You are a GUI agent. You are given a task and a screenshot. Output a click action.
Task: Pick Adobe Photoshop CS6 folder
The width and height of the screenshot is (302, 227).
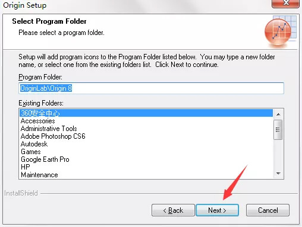[x=146, y=136]
